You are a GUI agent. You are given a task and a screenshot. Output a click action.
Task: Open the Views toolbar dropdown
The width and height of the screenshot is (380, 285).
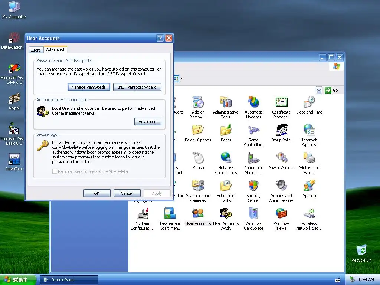point(181,78)
